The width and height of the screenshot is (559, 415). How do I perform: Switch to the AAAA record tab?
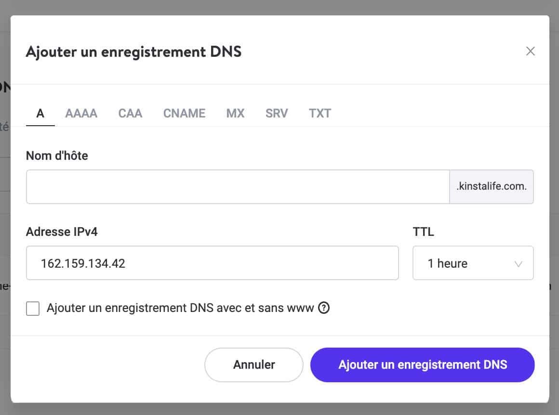[81, 113]
